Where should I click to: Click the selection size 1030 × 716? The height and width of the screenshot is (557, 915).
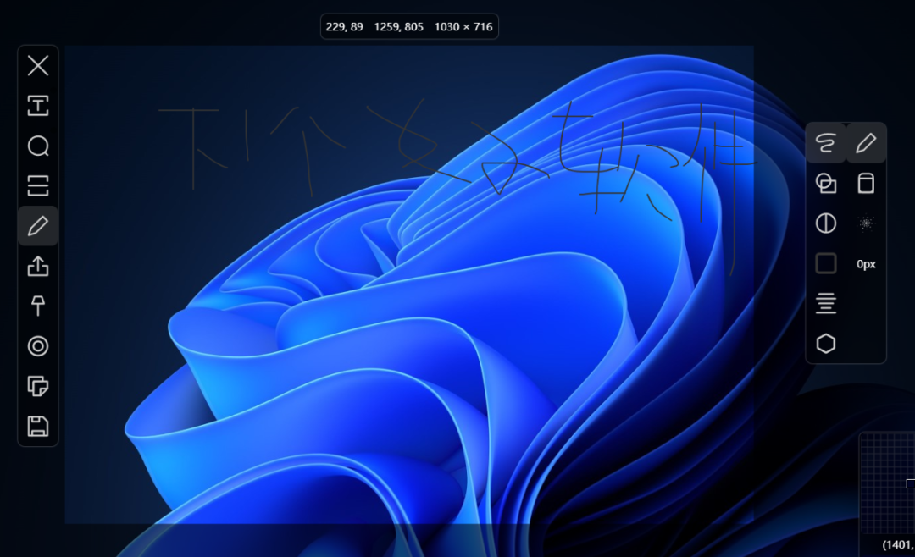pyautogui.click(x=463, y=27)
